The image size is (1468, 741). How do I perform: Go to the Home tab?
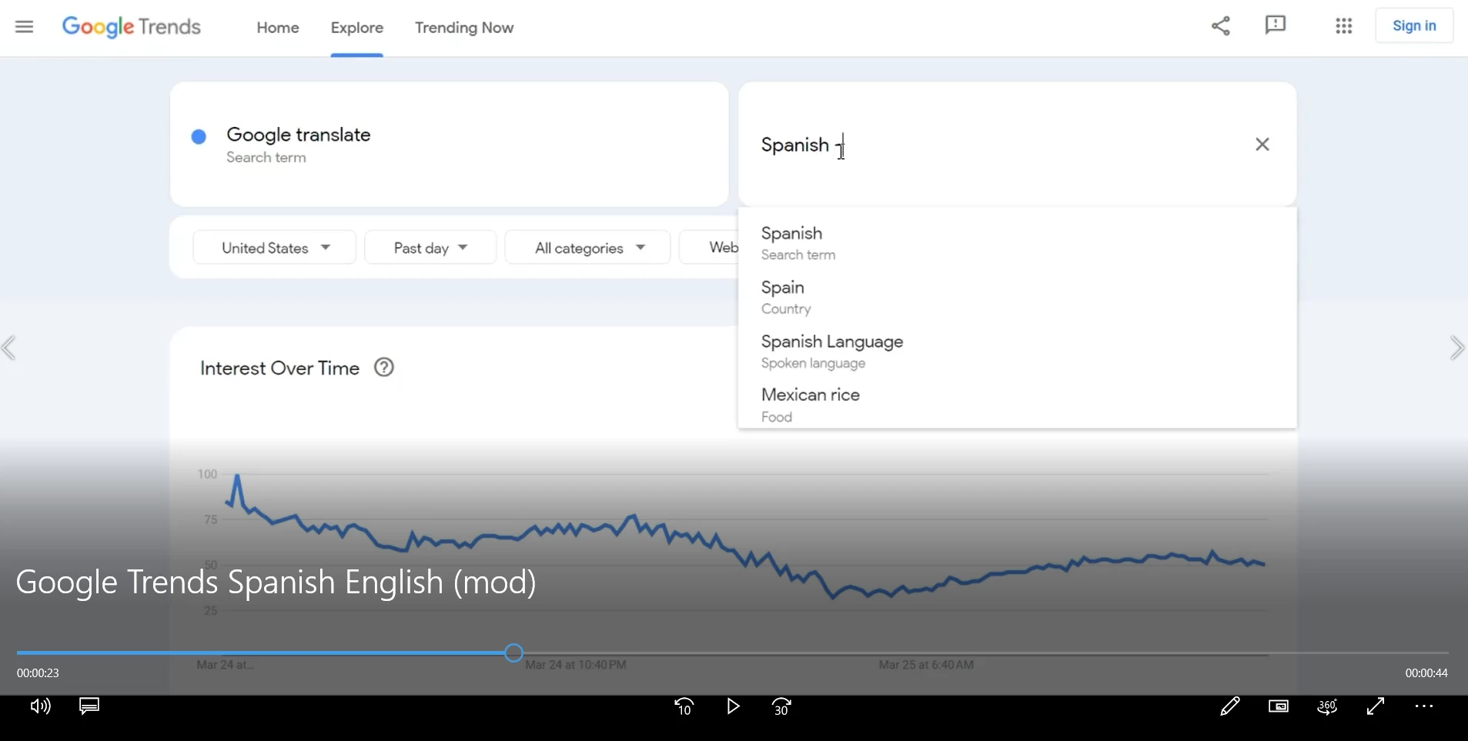tap(278, 28)
